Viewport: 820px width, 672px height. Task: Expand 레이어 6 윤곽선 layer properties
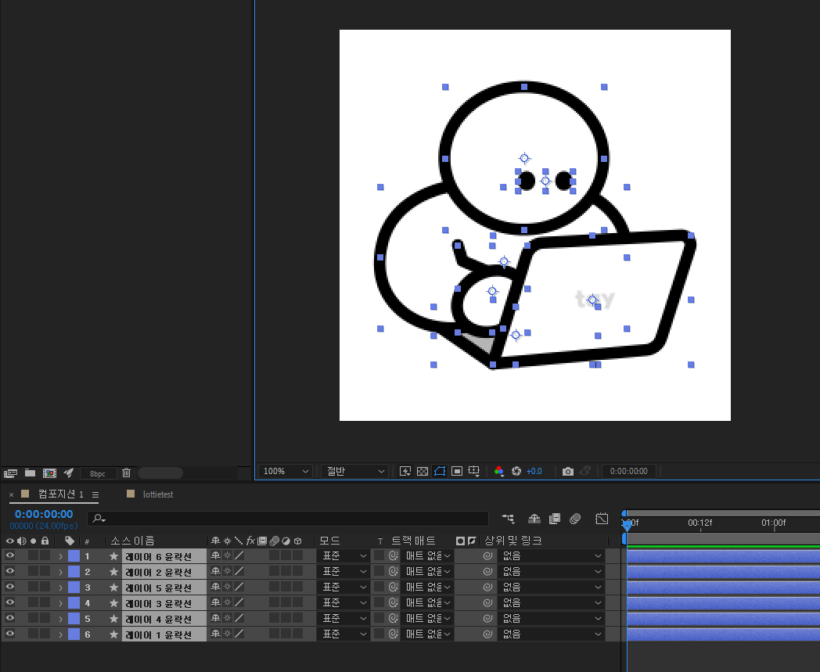[x=61, y=556]
